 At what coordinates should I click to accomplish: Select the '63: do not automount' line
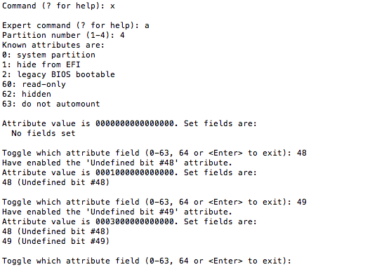[51, 104]
